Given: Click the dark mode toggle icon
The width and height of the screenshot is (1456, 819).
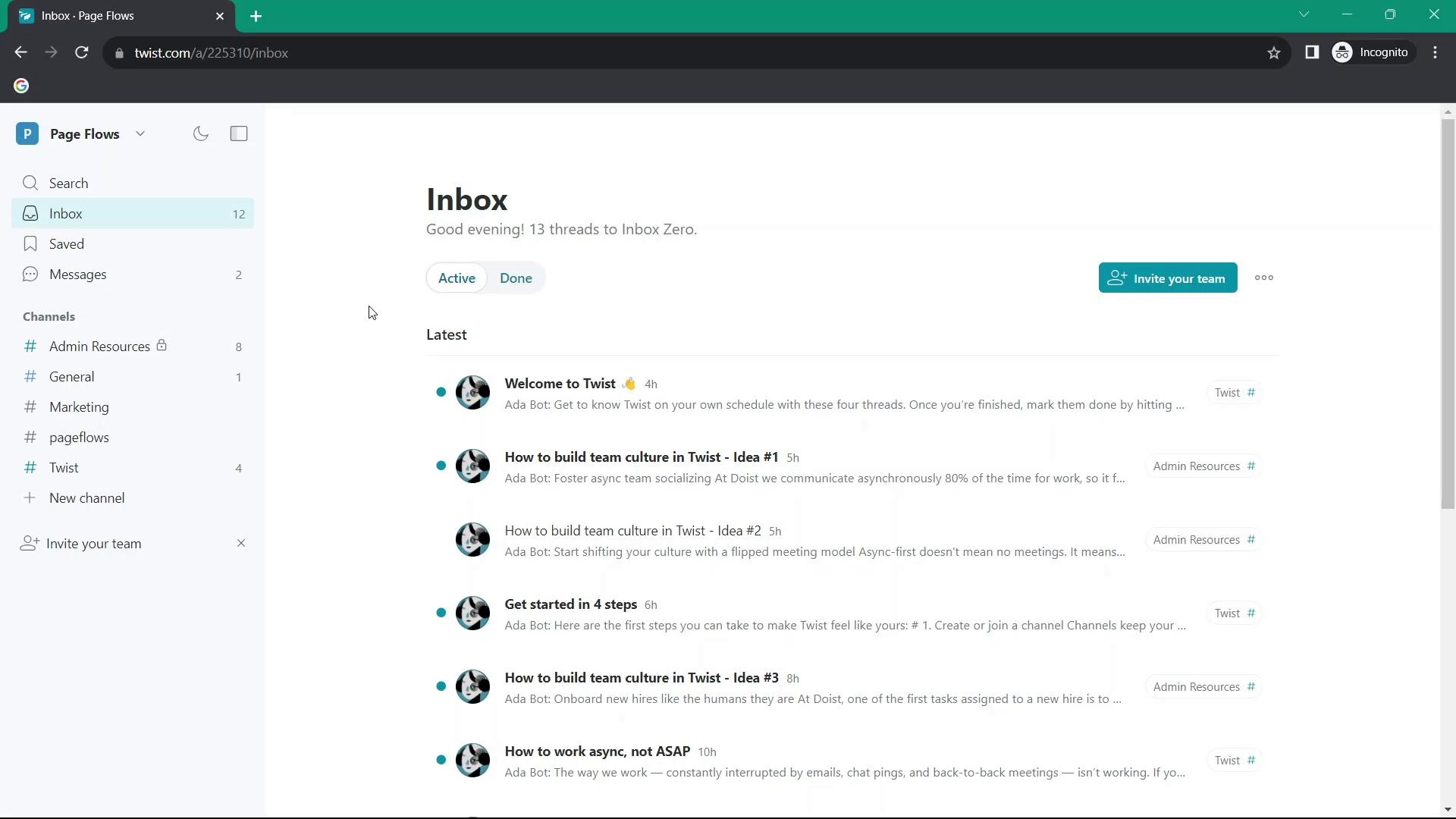Looking at the screenshot, I should (200, 134).
